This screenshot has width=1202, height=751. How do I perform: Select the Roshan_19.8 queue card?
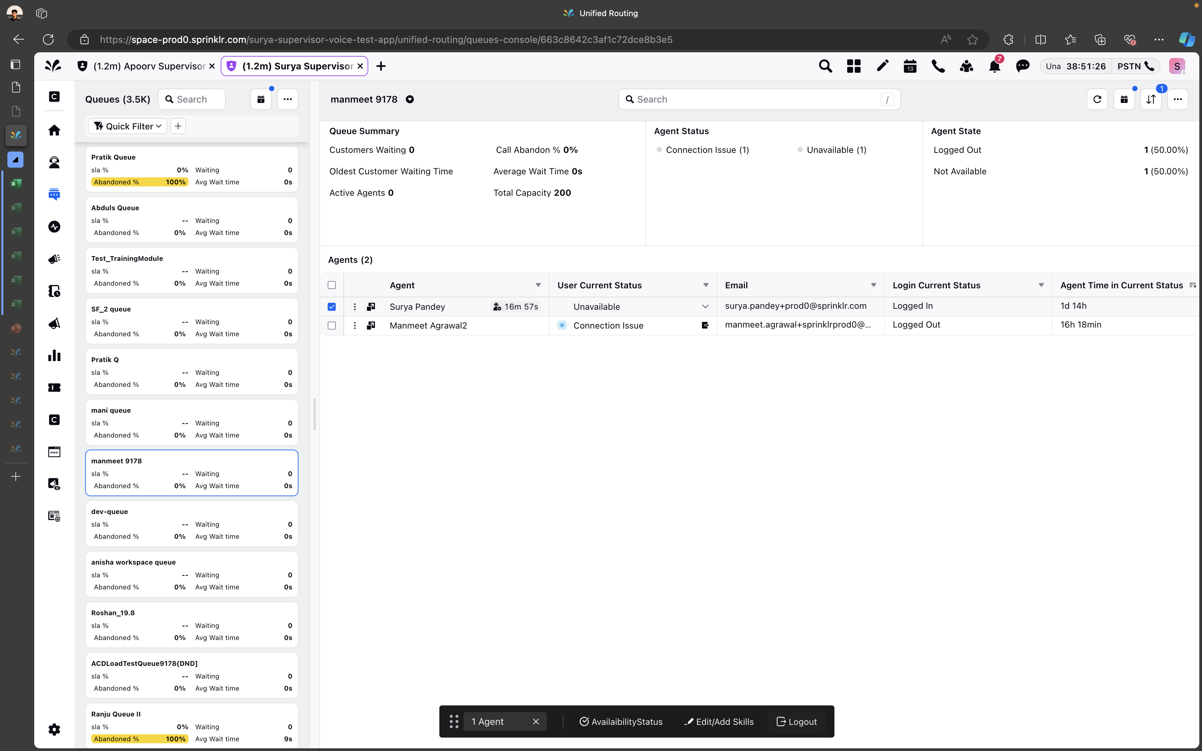[x=192, y=625]
